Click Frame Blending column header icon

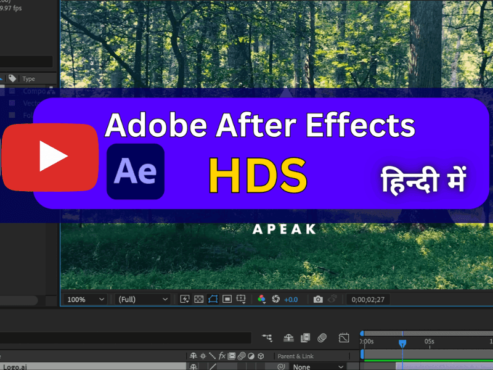coord(232,356)
